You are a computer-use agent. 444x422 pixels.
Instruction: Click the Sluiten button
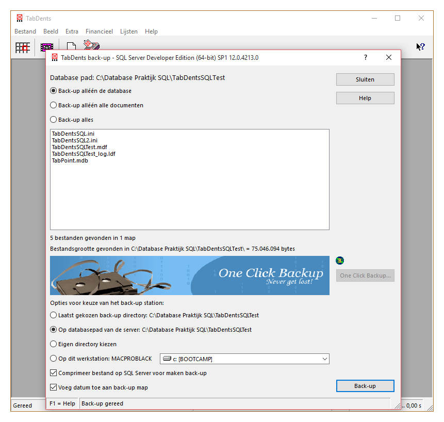[365, 79]
